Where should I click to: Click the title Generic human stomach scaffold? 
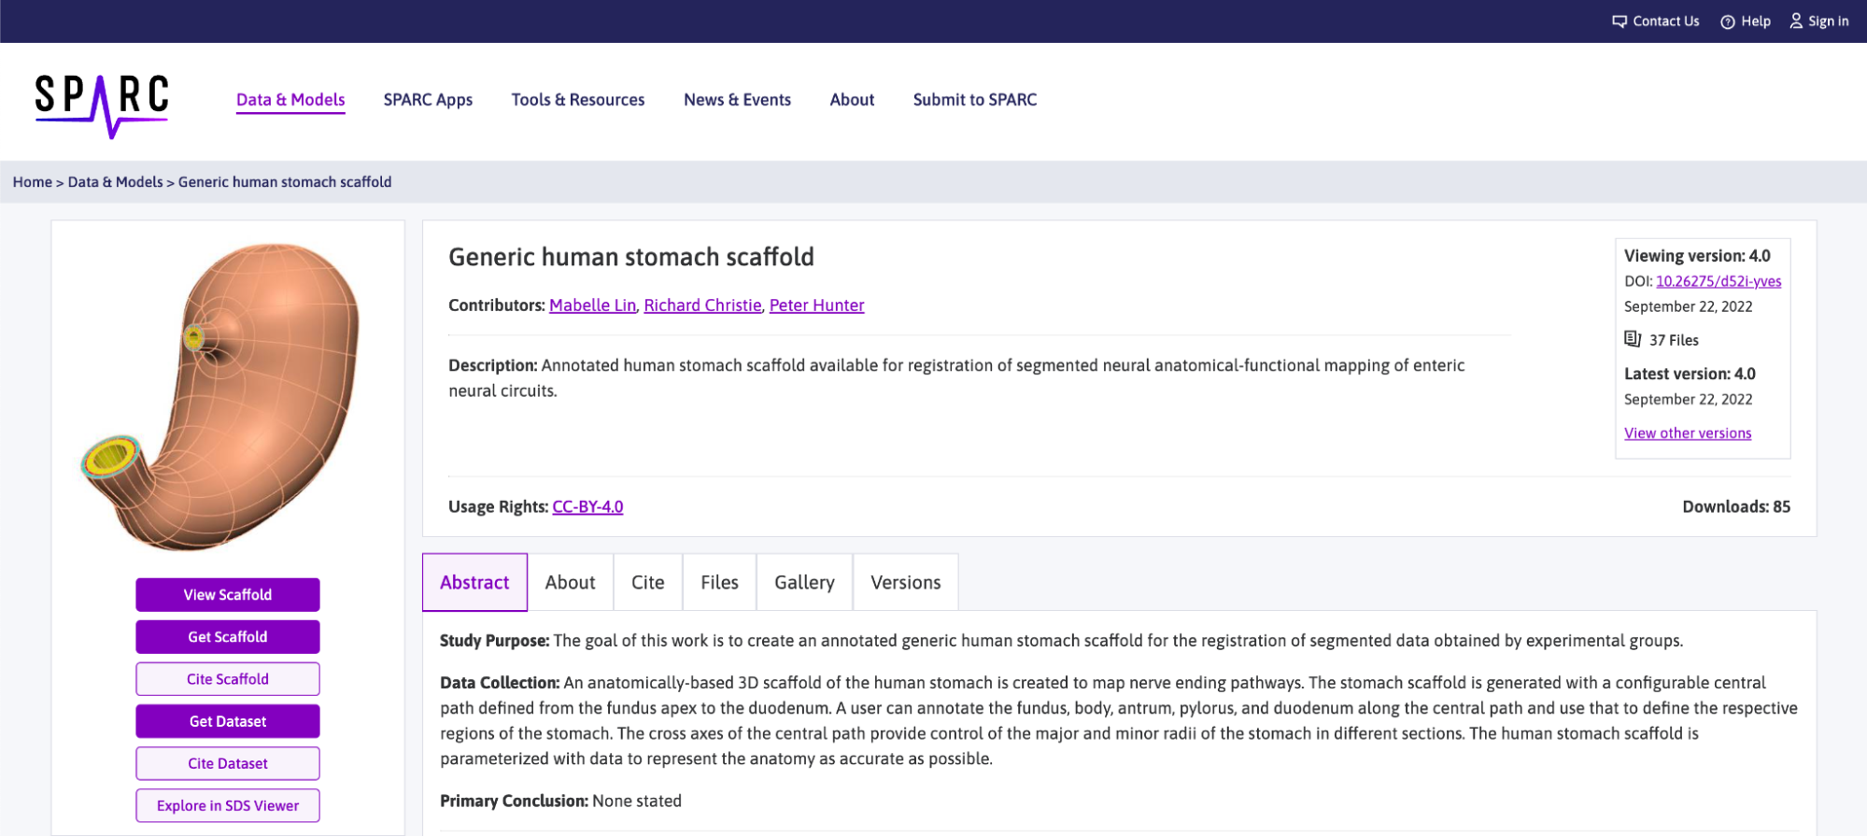631,257
